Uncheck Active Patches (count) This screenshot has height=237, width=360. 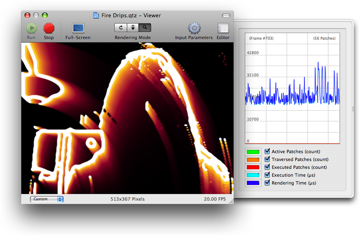pos(267,152)
